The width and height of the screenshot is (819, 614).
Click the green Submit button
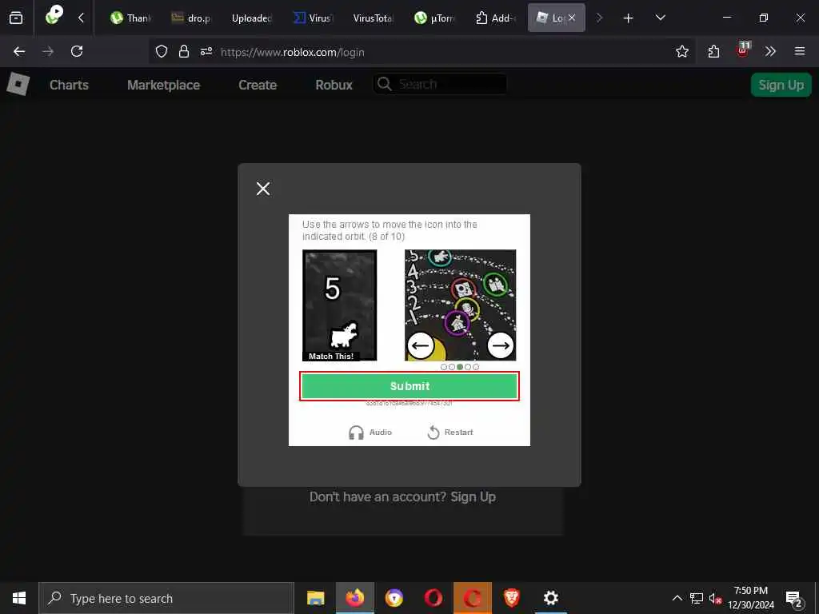[409, 386]
